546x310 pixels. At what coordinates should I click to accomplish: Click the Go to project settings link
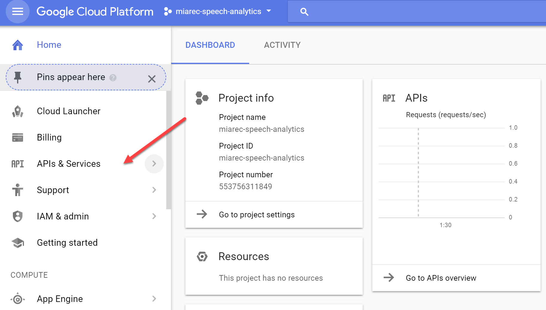(x=257, y=215)
